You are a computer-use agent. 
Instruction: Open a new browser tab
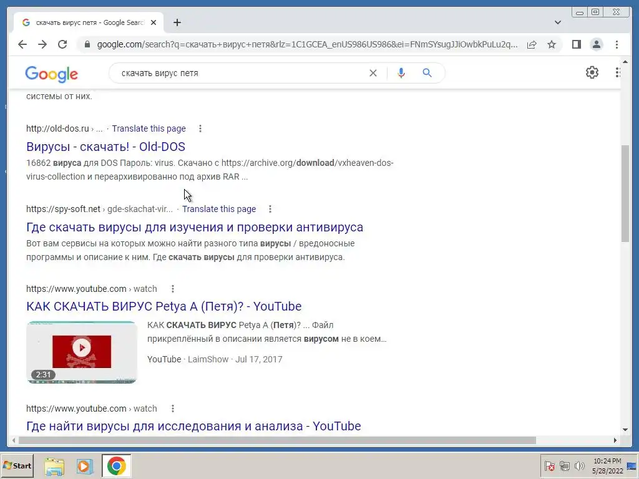click(177, 23)
